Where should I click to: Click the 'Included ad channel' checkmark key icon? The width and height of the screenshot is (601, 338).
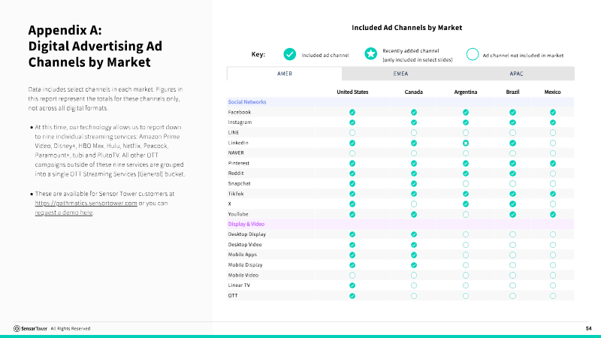pos(290,54)
